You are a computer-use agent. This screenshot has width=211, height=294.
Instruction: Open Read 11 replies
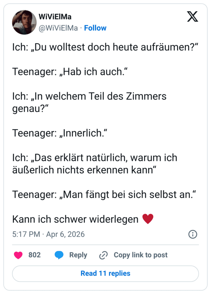tap(105, 274)
